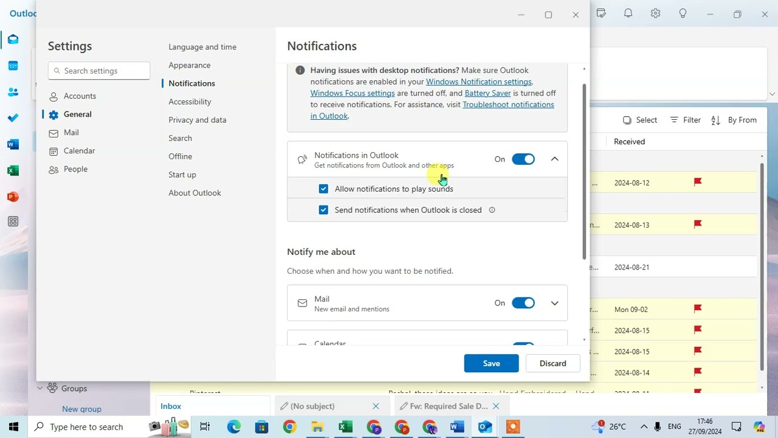778x438 pixels.
Task: Launch Word from Outlook left rail
Action: 13,144
